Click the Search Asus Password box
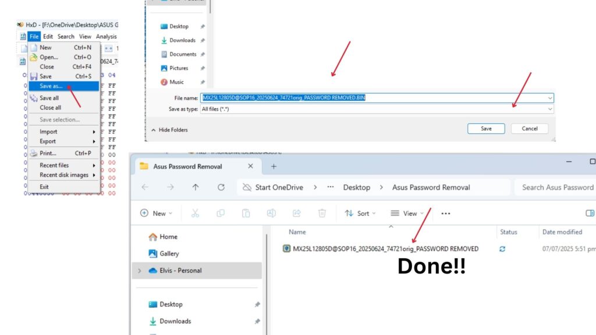 tap(555, 187)
